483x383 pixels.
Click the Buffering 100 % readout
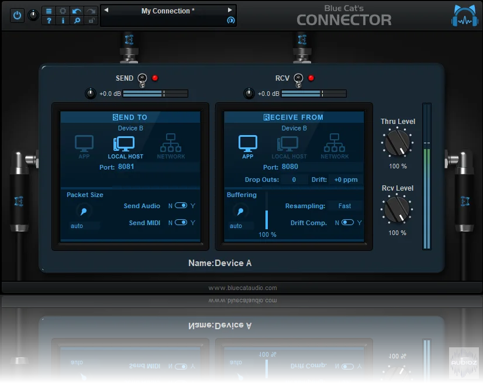point(267,235)
